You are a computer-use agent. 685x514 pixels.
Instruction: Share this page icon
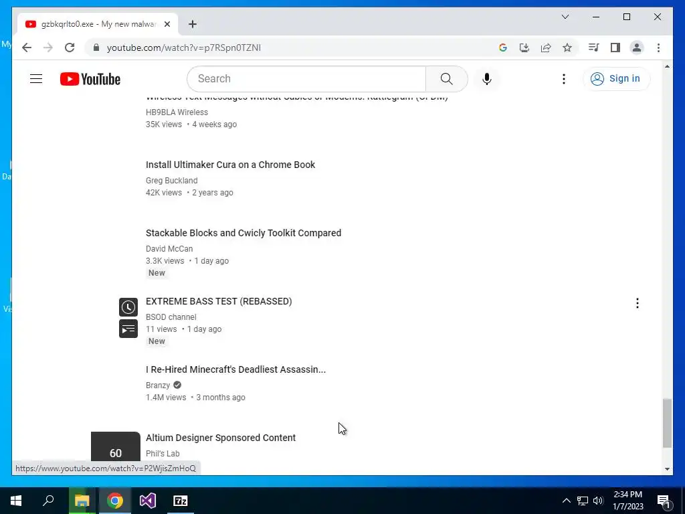click(546, 48)
